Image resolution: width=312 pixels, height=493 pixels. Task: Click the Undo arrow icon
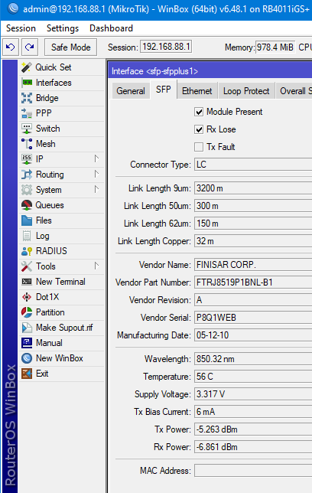11,47
